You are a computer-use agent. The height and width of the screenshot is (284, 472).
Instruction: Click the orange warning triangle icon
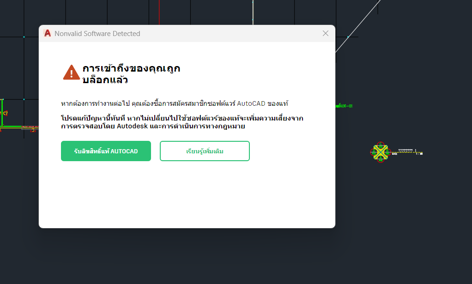[71, 73]
